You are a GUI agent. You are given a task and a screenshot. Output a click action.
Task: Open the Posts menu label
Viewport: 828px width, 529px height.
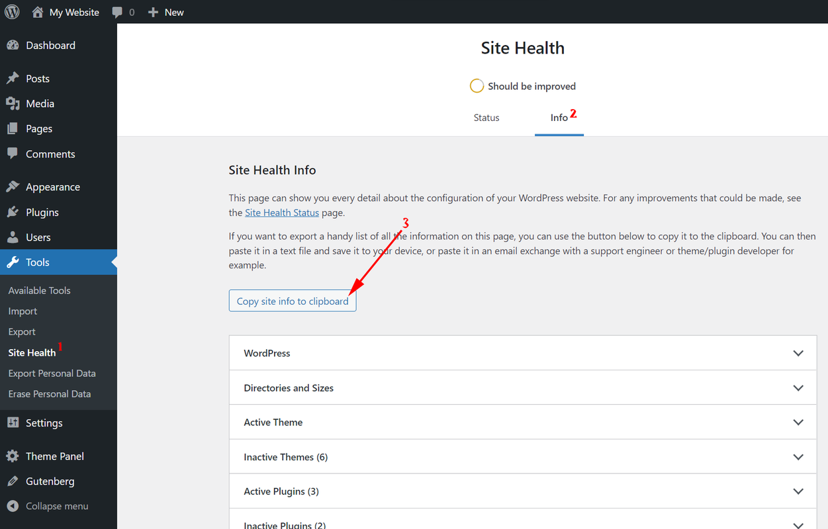click(x=38, y=78)
